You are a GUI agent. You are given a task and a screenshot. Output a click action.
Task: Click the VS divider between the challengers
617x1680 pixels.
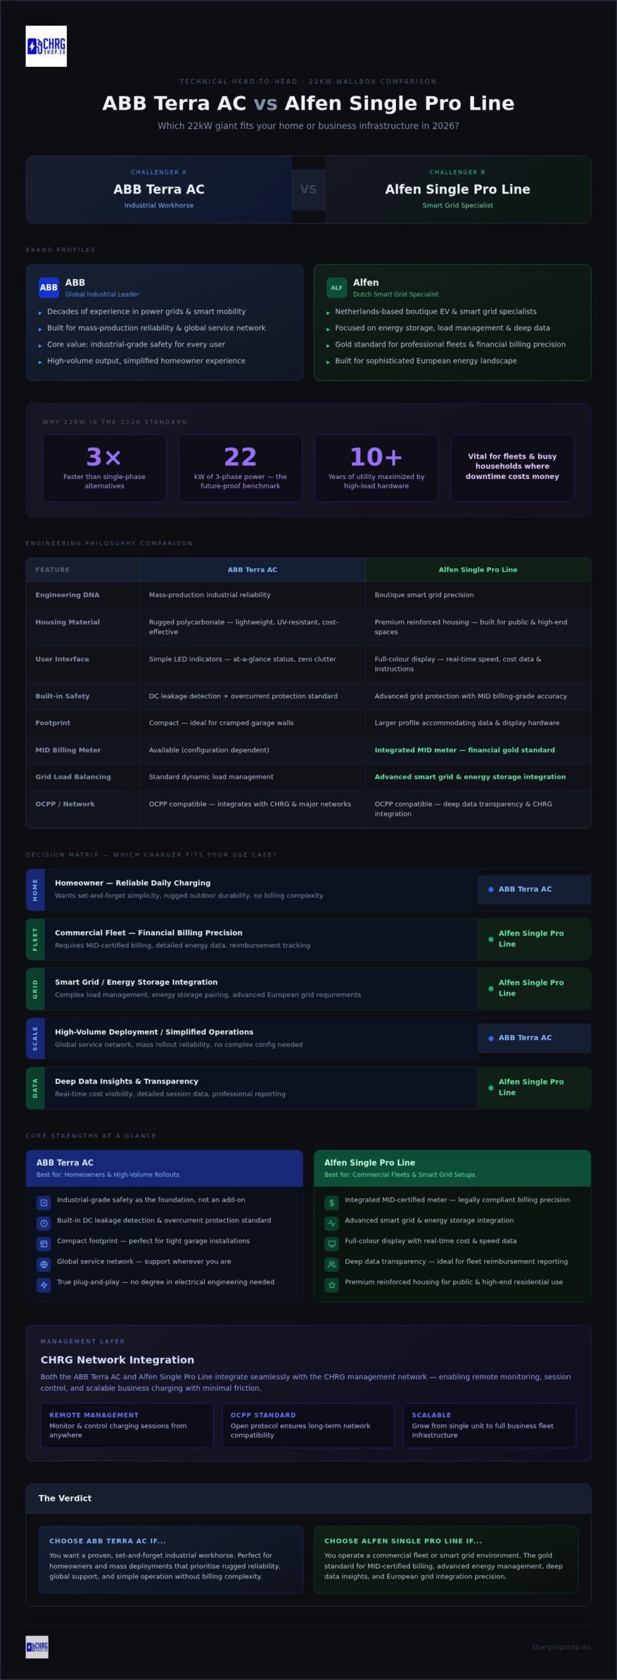[x=308, y=189]
